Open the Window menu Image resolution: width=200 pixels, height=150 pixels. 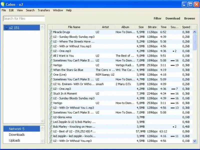click(x=58, y=10)
